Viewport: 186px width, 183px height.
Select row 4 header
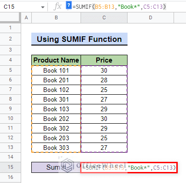click(10, 60)
